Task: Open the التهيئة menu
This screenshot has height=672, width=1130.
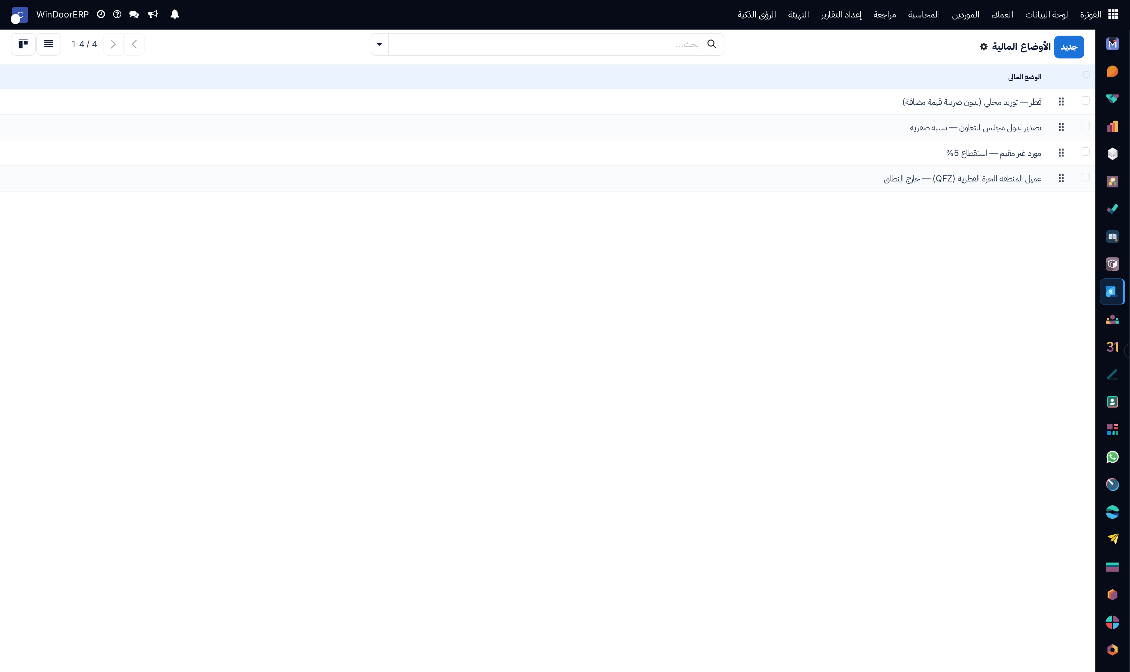Action: (x=798, y=15)
